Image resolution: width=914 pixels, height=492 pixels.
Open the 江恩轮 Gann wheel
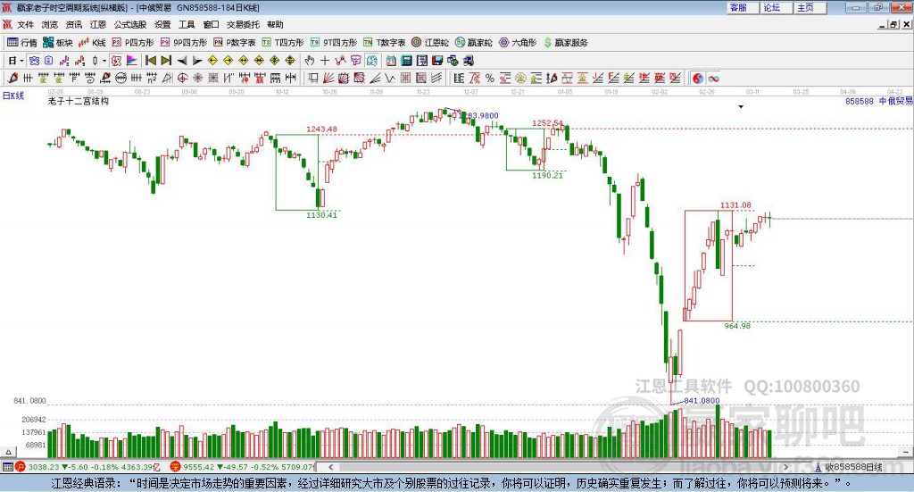tap(430, 43)
